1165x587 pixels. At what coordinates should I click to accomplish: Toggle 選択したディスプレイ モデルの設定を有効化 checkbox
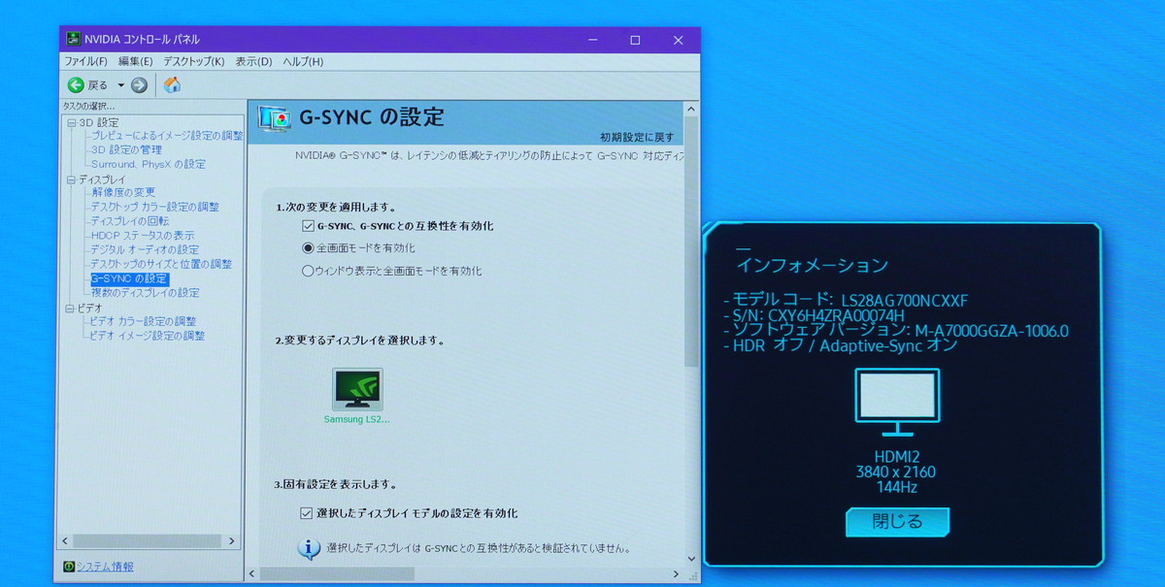[308, 513]
